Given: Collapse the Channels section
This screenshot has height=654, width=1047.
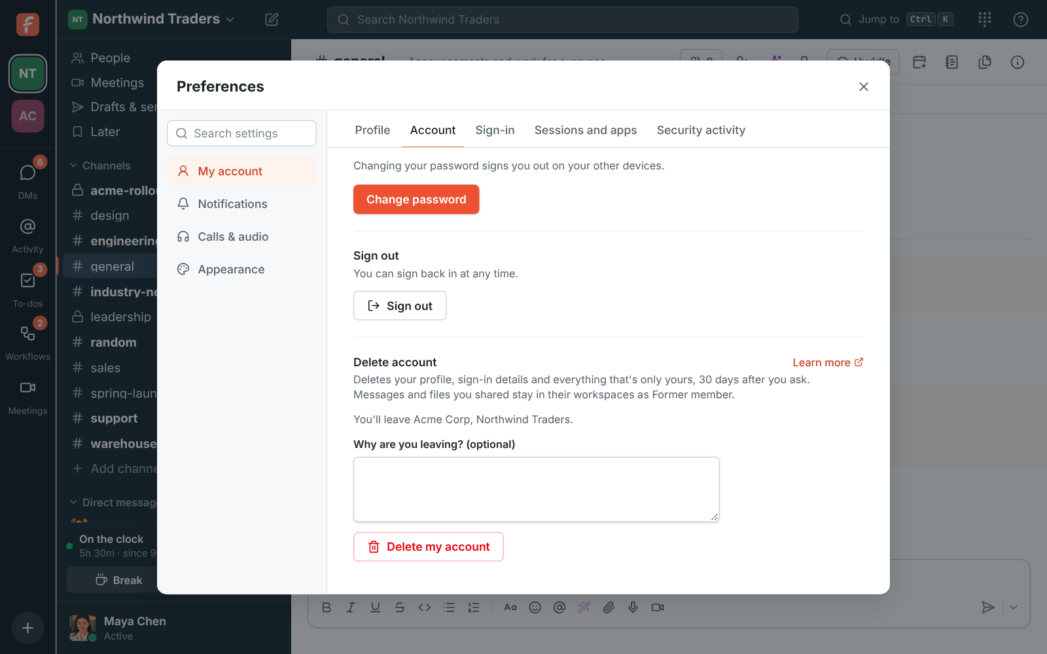Looking at the screenshot, I should click(x=101, y=165).
